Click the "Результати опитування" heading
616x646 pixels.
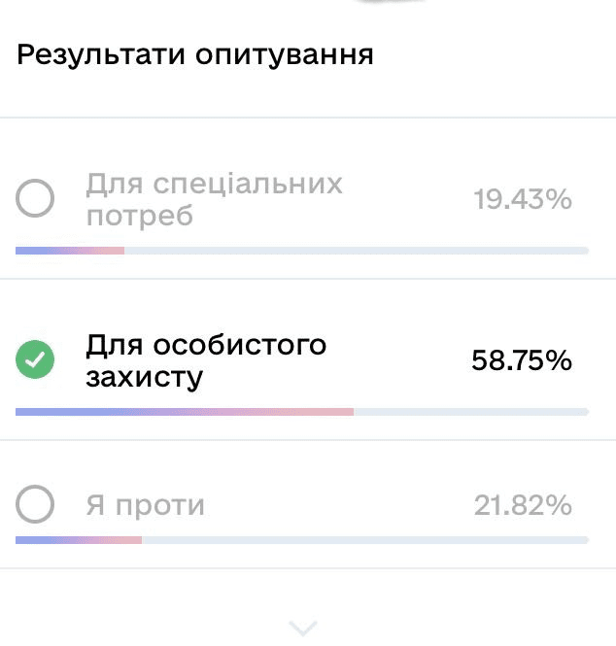pyautogui.click(x=195, y=55)
